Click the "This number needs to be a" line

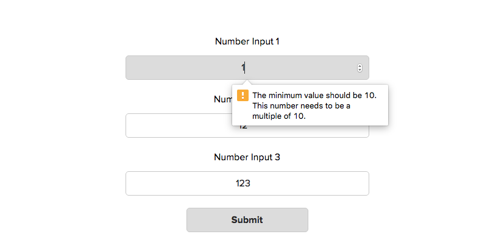(302, 105)
